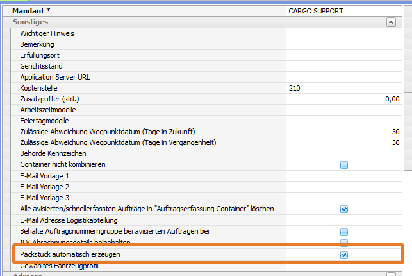
Task: Click the vertical scrollbar on right
Action: click(408, 96)
